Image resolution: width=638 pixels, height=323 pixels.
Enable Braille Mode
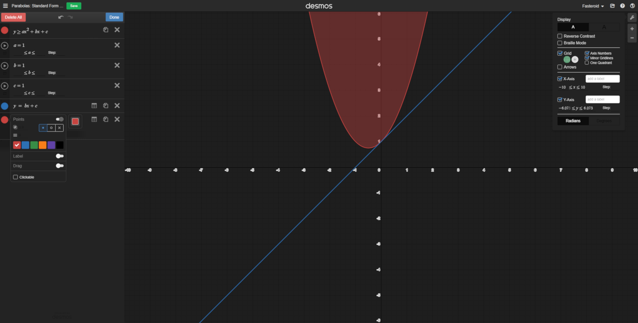tap(559, 43)
